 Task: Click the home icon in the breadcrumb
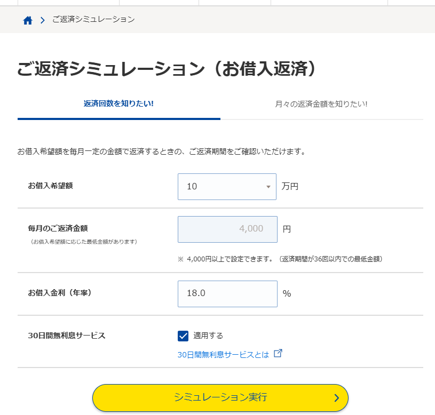[28, 20]
